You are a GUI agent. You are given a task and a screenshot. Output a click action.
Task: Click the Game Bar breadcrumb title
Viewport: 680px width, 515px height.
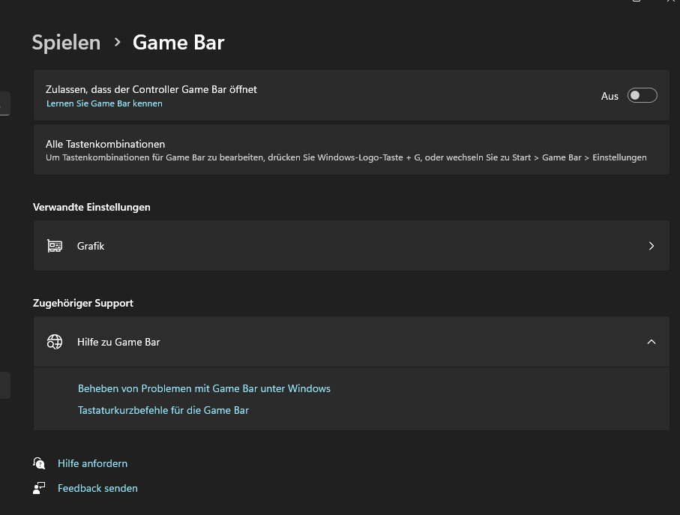(x=178, y=43)
